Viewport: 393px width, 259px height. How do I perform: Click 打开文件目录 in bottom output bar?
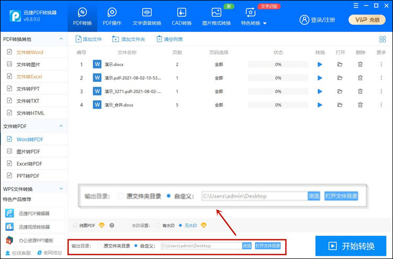(268, 246)
